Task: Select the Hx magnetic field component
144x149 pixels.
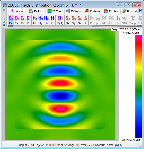Action: tap(35, 20)
